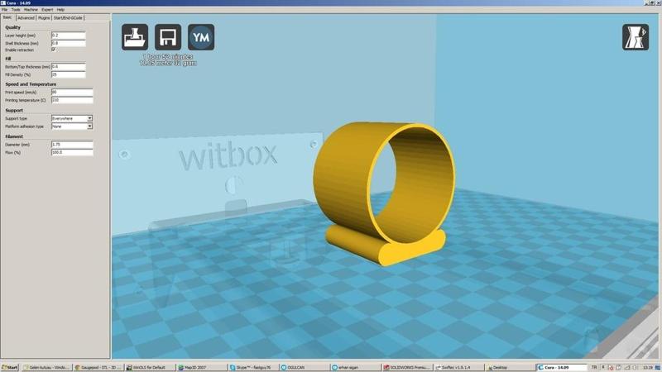Open Platform adhesion type dropdown
The width and height of the screenshot is (662, 372).
pos(72,126)
